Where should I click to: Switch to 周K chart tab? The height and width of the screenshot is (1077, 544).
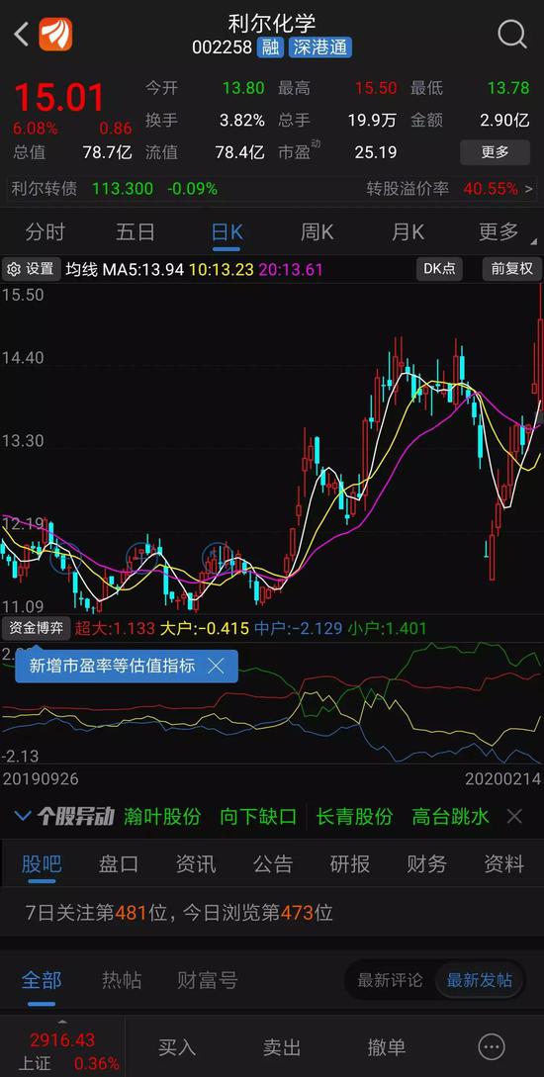tap(317, 232)
